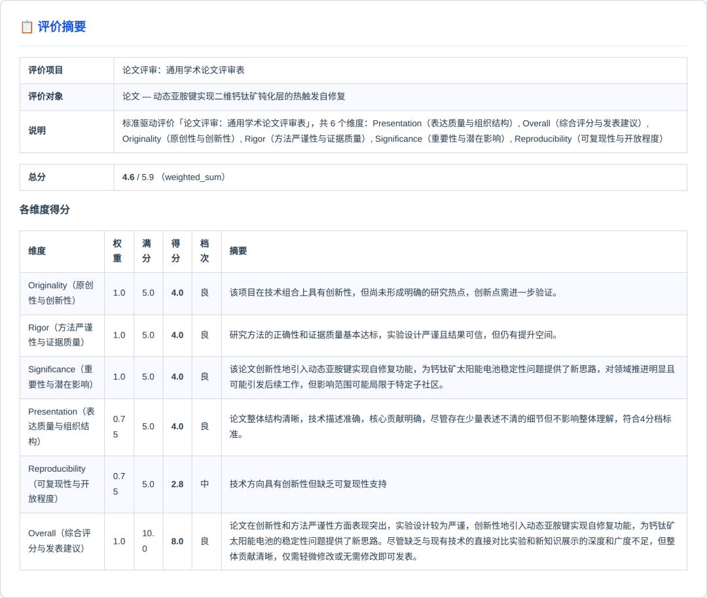707x598 pixels.
Task: Click the 论文评审：通用学术论文评审表 value cell
Action: (401, 70)
